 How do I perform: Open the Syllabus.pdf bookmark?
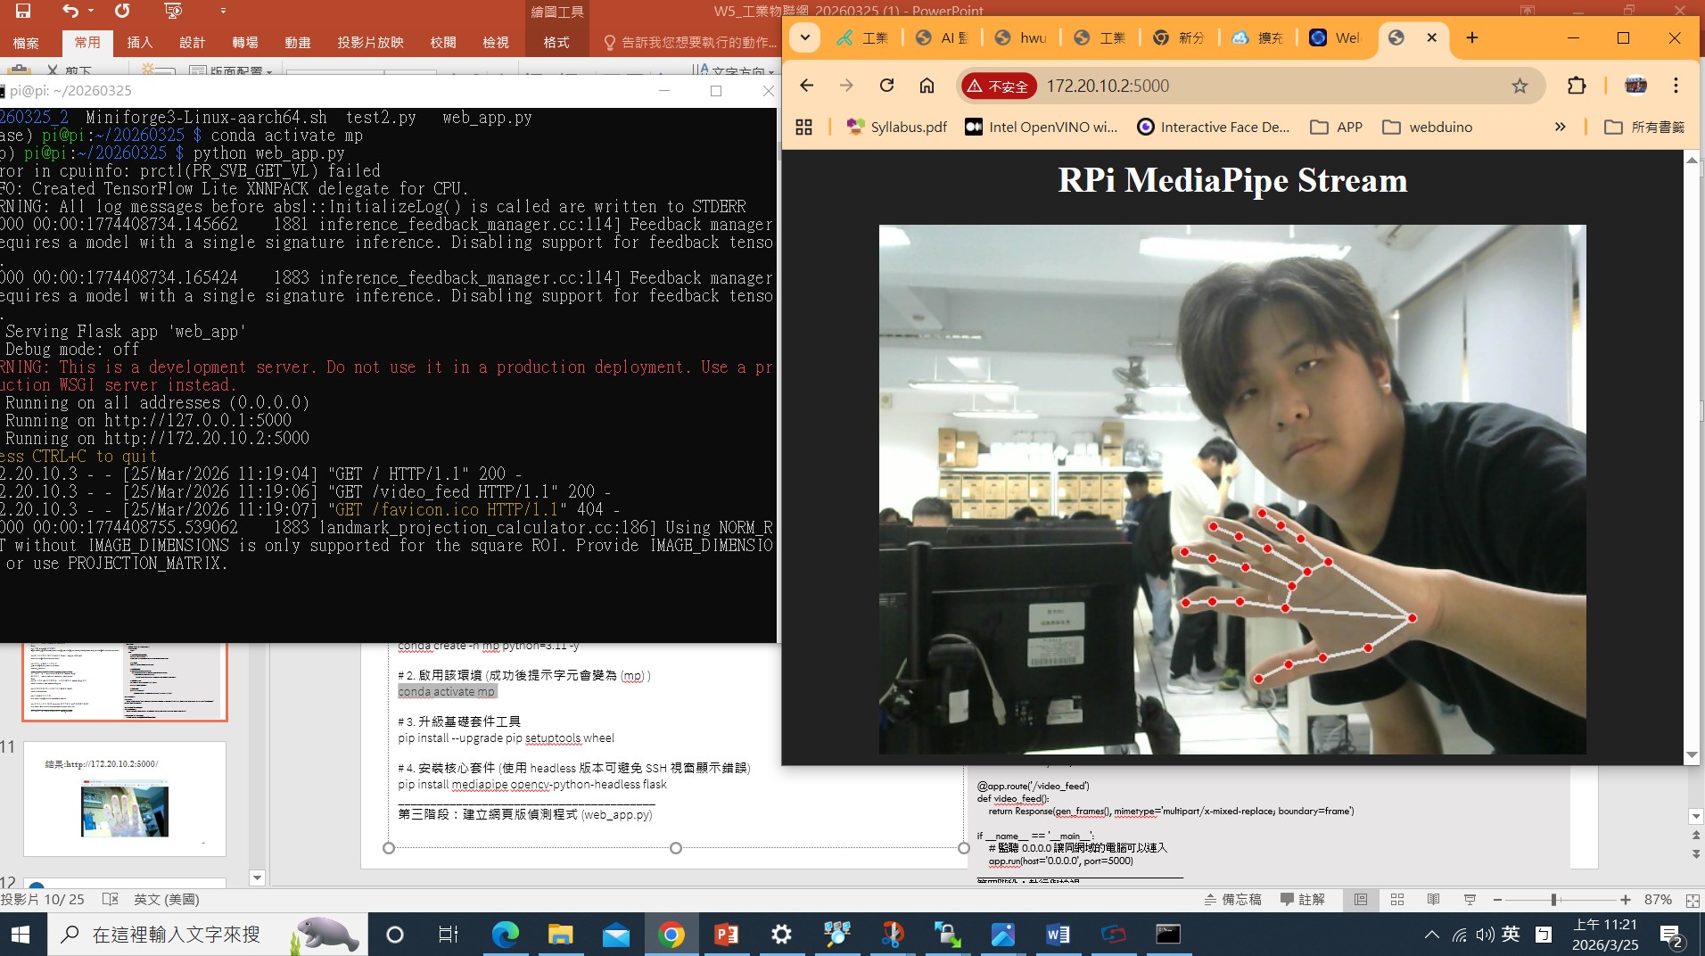(x=897, y=127)
